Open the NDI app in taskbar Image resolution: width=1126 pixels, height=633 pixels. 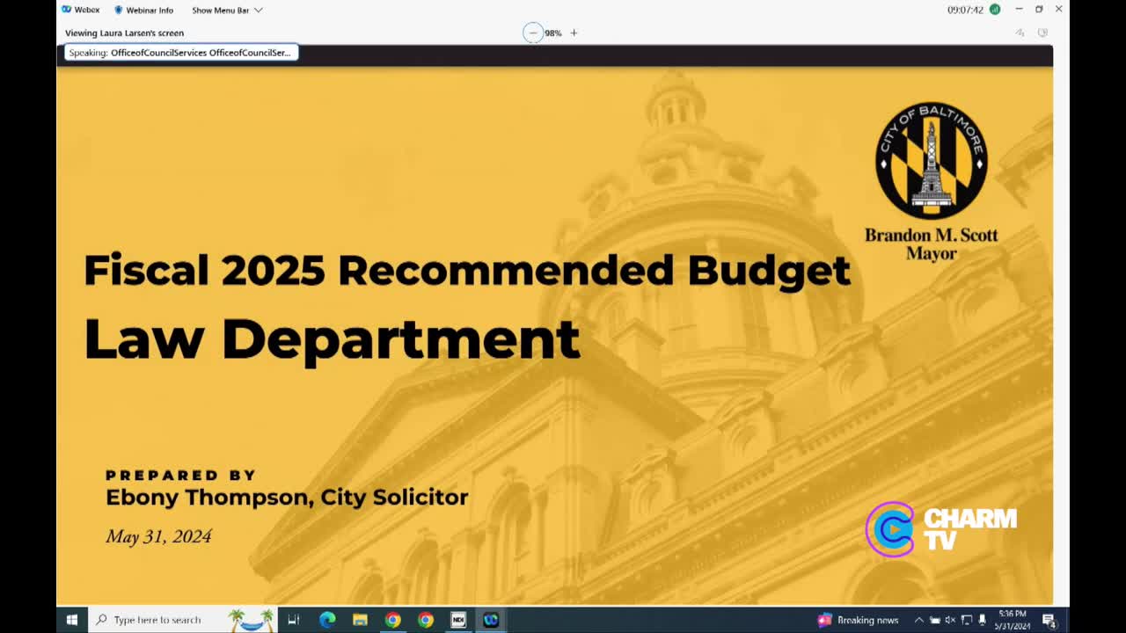[458, 620]
